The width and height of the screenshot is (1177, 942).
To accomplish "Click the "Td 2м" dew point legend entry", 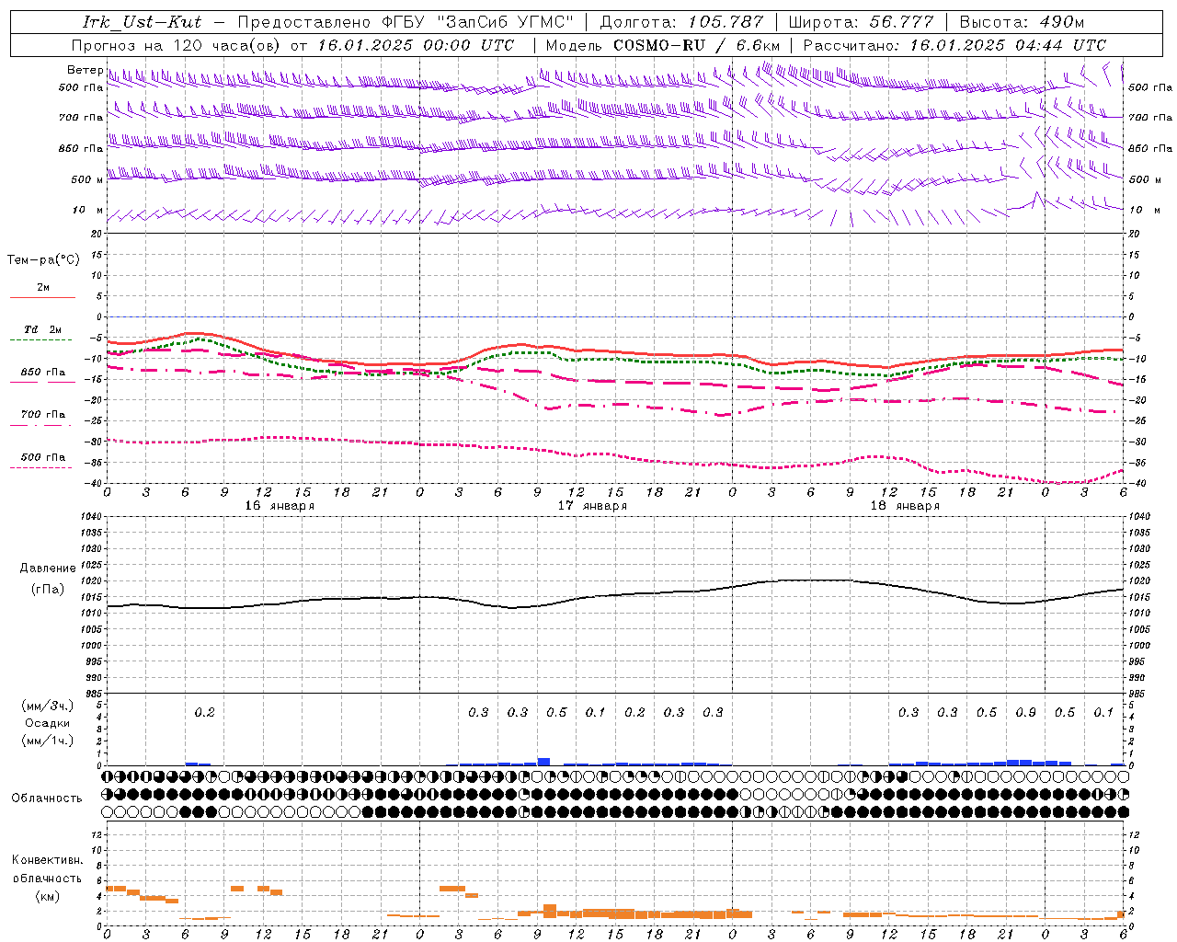I will tap(42, 329).
